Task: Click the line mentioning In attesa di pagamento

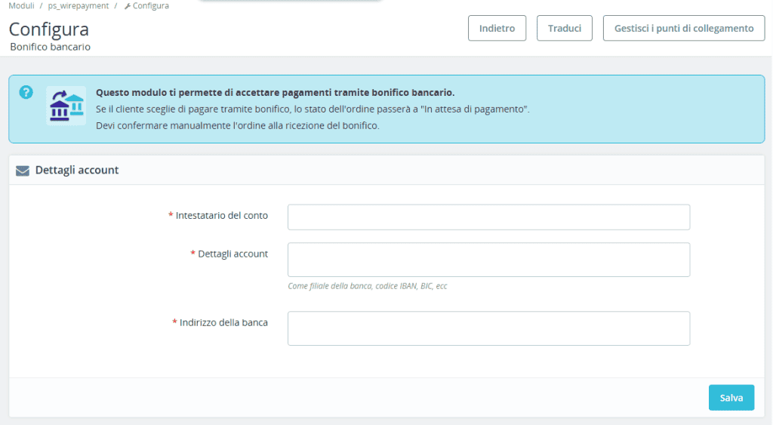Action: 313,109
